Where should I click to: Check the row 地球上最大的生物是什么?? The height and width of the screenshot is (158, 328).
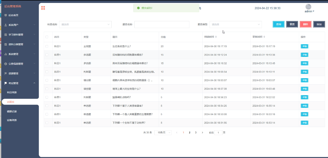[x=47, y=89]
